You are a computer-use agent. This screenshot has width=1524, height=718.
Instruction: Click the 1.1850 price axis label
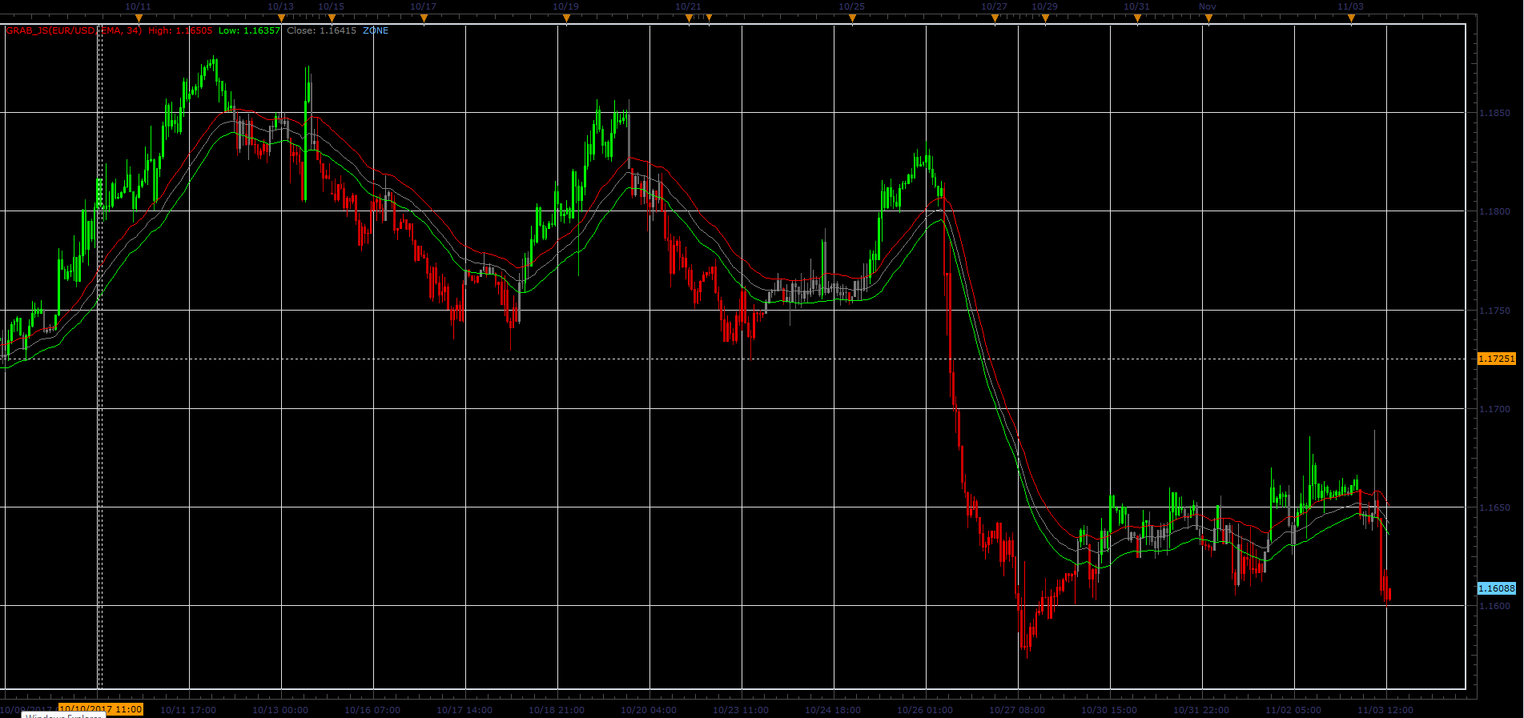point(1494,113)
